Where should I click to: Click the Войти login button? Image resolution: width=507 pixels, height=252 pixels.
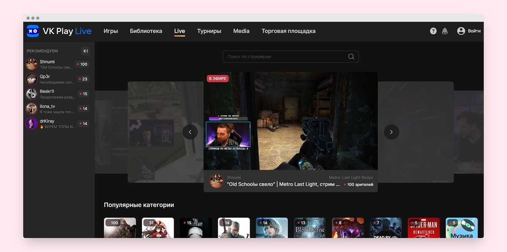tap(474, 31)
